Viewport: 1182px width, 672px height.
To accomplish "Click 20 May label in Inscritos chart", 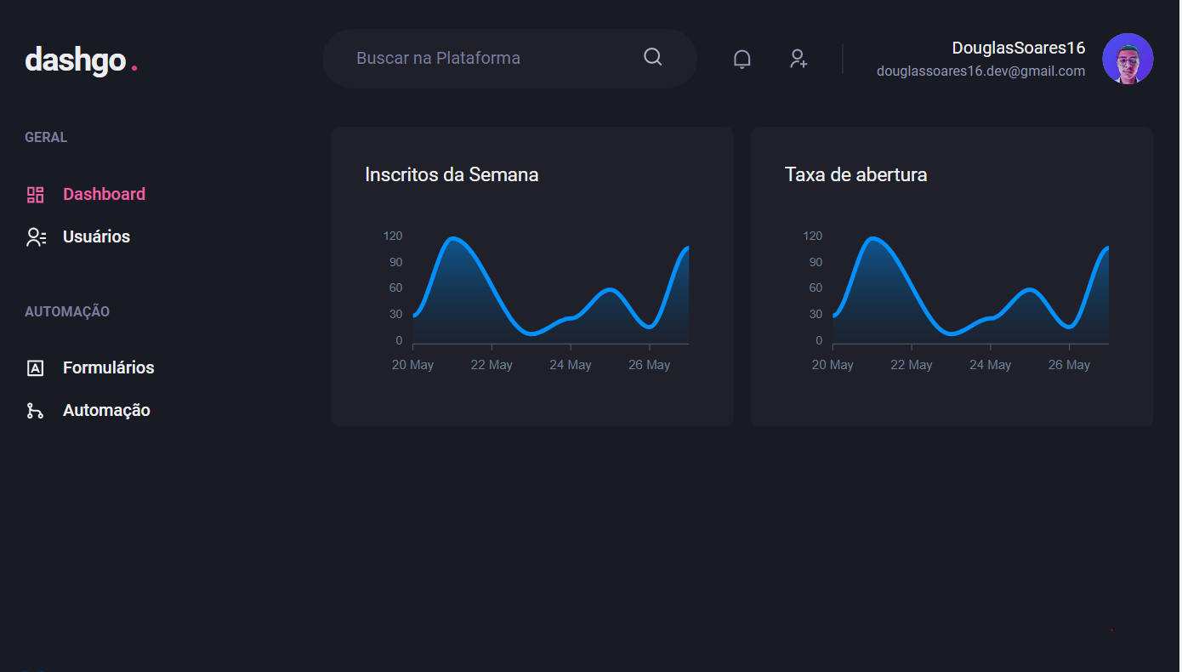I will (412, 365).
